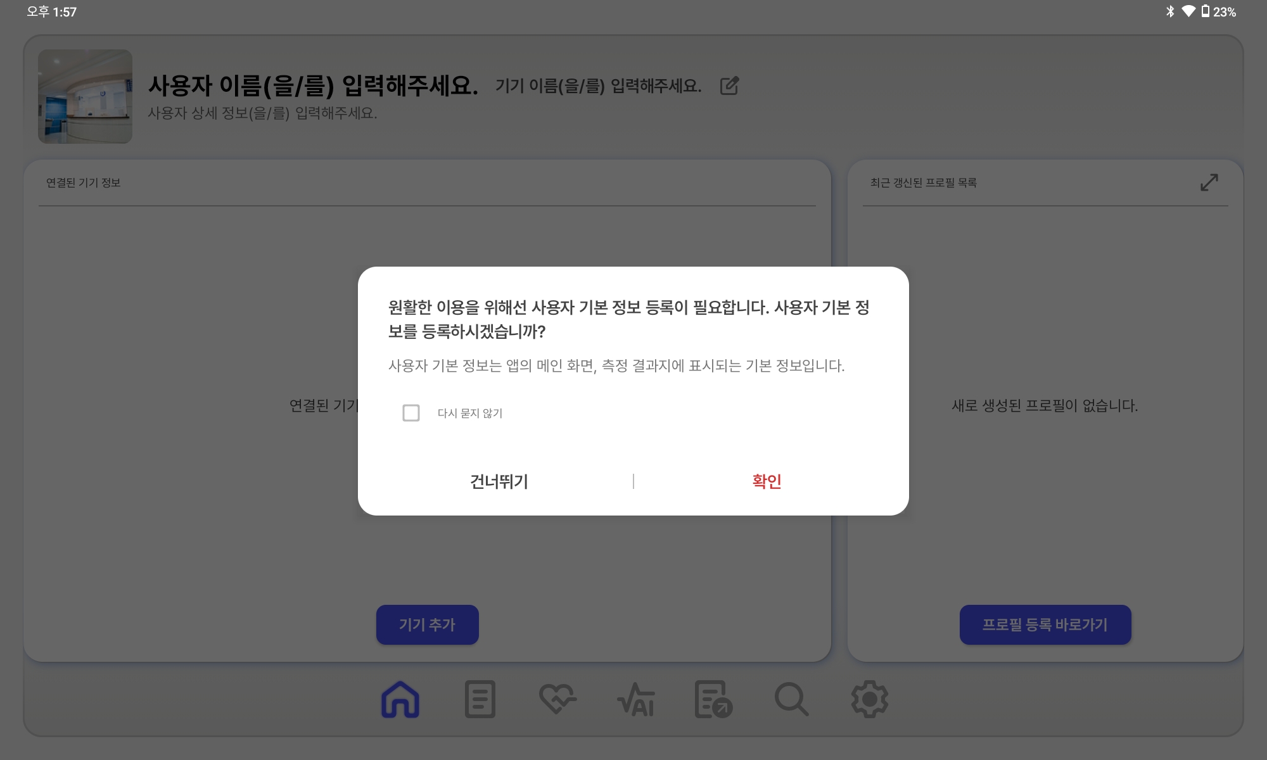Screen dimensions: 1267x760
Task: Tap the 기기 이름 placeholder text
Action: coord(598,86)
